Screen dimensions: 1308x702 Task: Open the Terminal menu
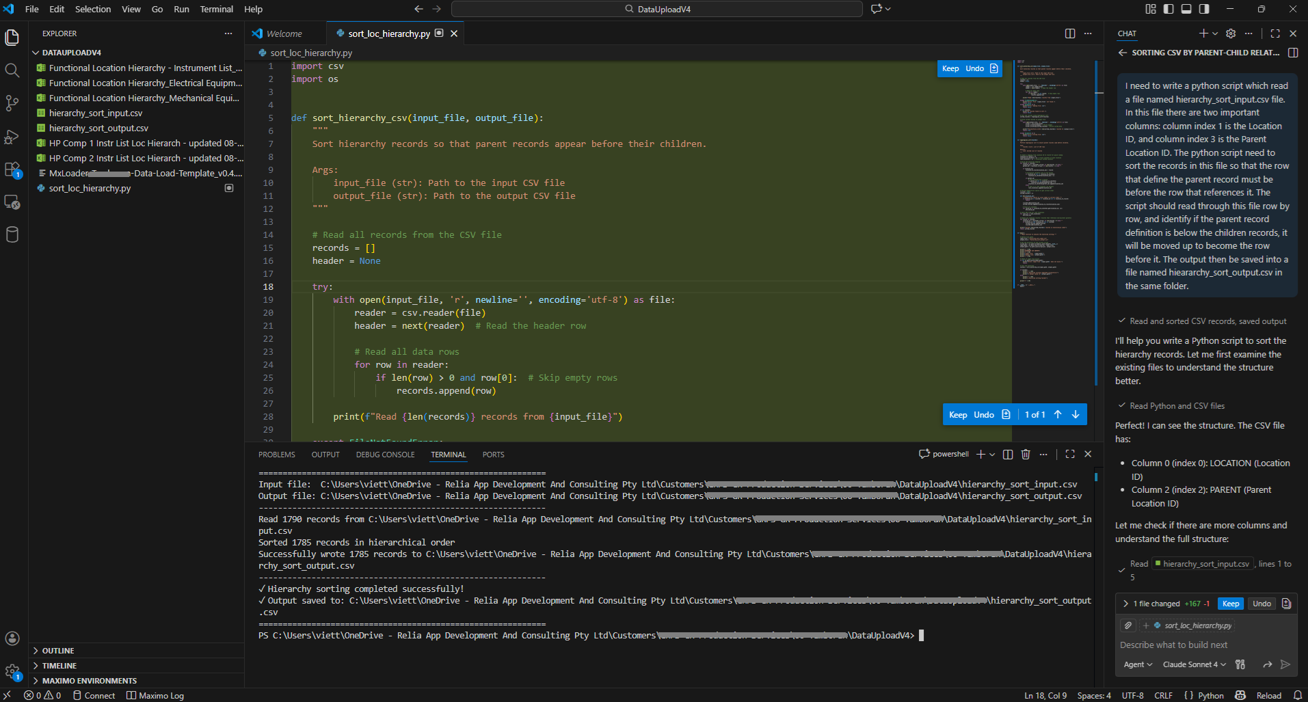coord(216,9)
